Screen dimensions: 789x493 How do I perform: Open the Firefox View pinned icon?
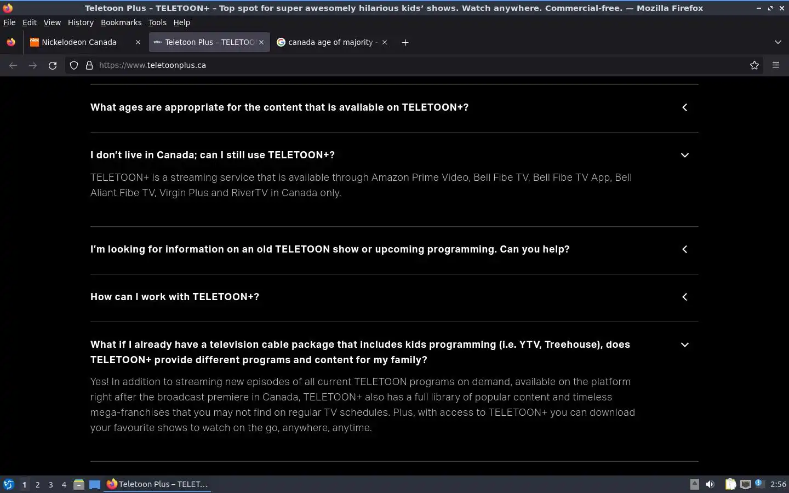pyautogui.click(x=11, y=42)
